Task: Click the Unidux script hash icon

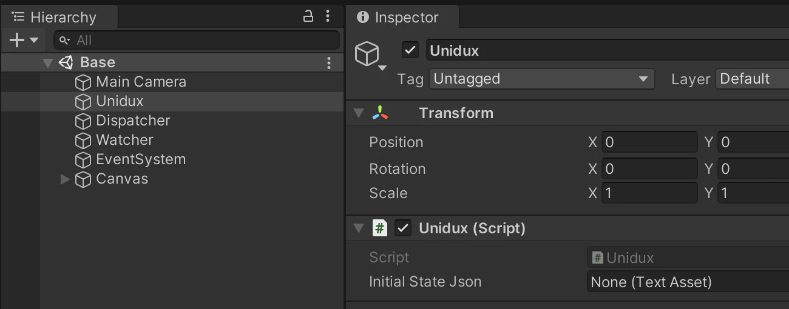Action: point(380,228)
